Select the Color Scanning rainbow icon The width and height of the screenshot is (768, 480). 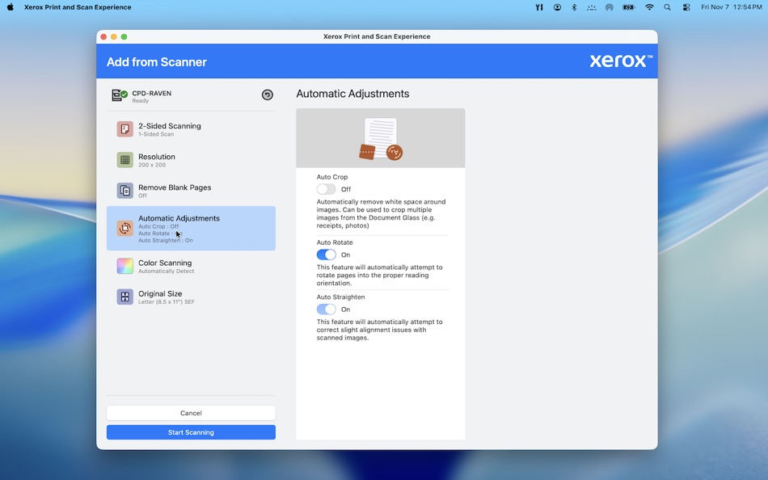[125, 265]
